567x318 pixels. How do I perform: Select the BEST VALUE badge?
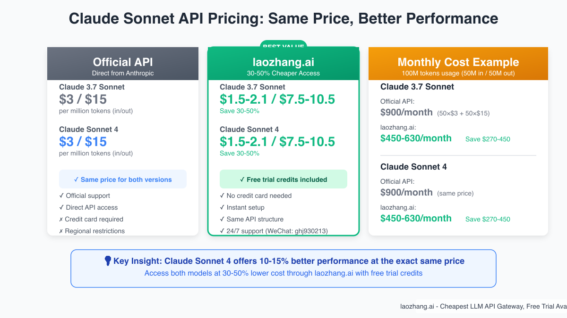pyautogui.click(x=283, y=46)
